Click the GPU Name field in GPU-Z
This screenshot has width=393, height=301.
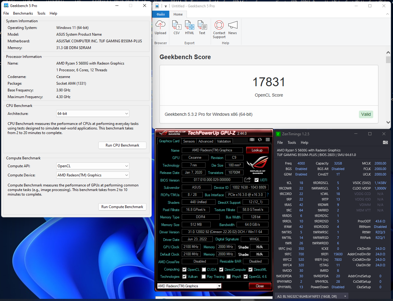212,150
